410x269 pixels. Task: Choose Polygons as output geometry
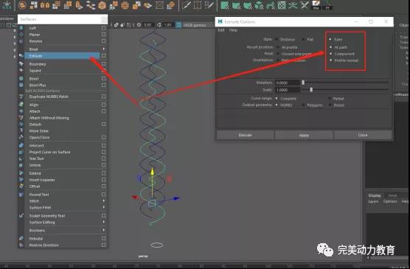pyautogui.click(x=304, y=105)
